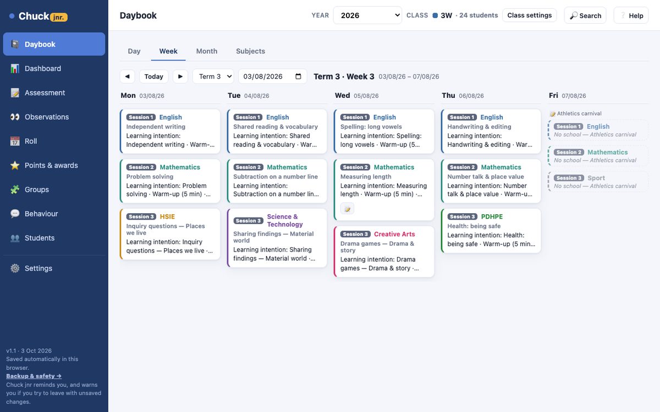The width and height of the screenshot is (660, 412).
Task: Open Monday Mathematics Problem solving card
Action: [170, 181]
